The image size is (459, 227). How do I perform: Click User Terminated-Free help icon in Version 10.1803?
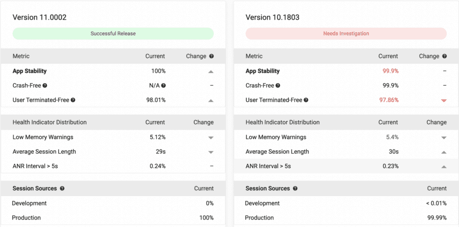pos(306,100)
